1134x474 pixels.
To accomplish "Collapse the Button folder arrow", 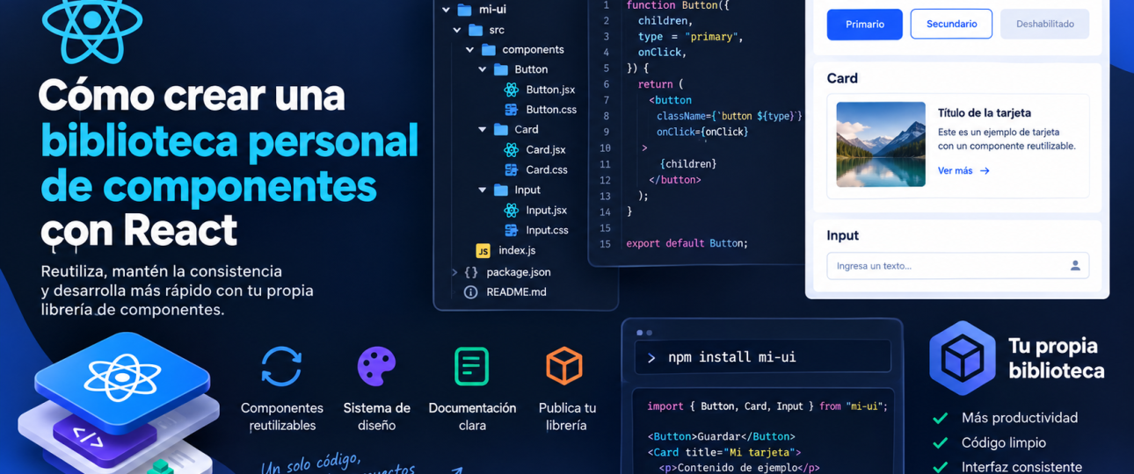I will click(482, 69).
